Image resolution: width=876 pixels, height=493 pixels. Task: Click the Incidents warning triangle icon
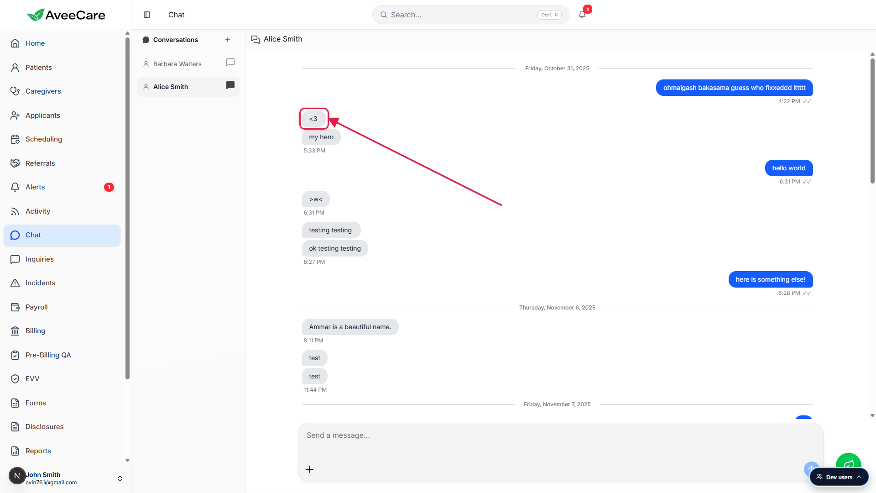click(x=15, y=283)
